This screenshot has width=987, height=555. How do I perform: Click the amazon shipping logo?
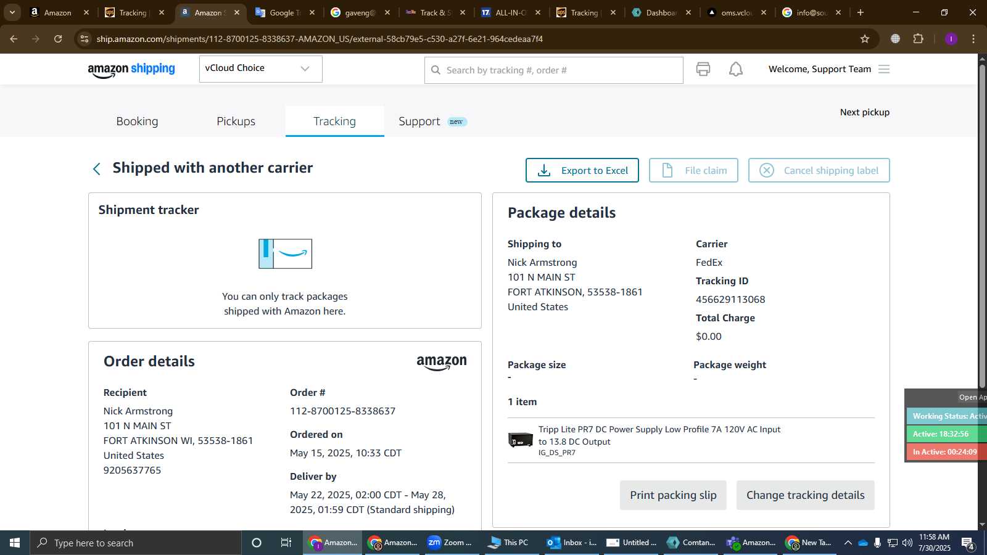click(131, 70)
